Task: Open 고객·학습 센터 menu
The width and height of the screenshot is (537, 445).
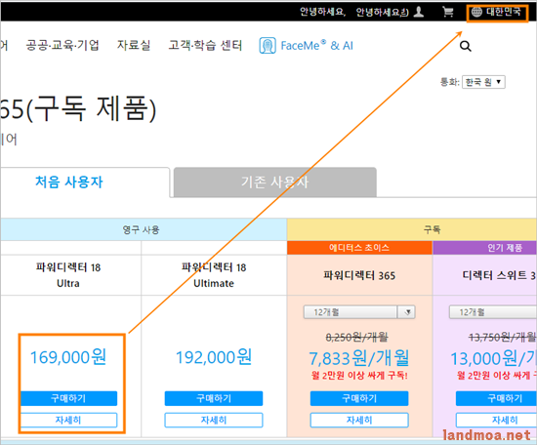Action: [205, 45]
